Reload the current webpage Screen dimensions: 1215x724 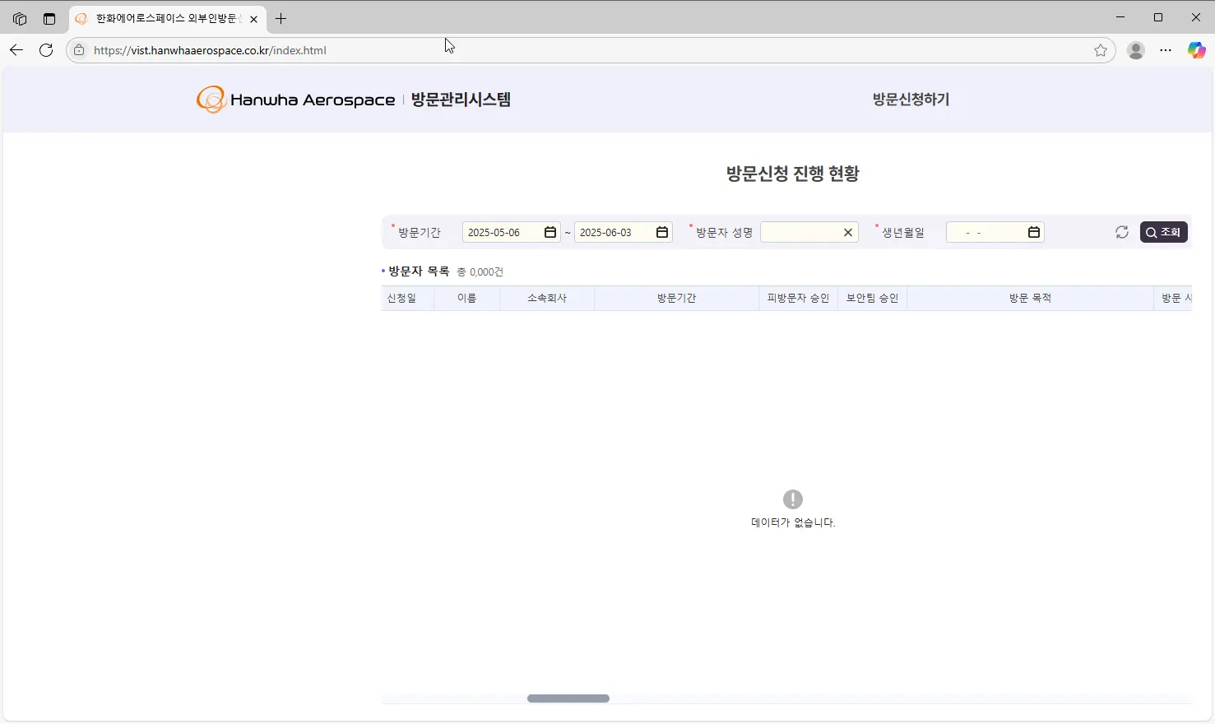click(46, 49)
